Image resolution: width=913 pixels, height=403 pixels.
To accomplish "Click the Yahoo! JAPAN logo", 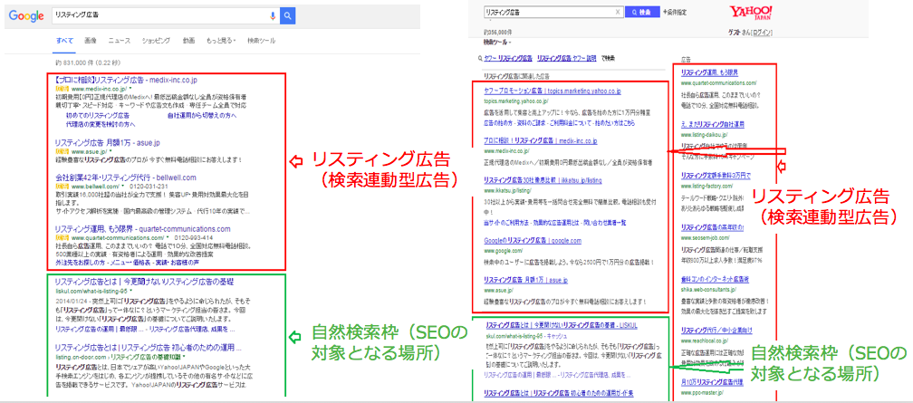I will (751, 14).
